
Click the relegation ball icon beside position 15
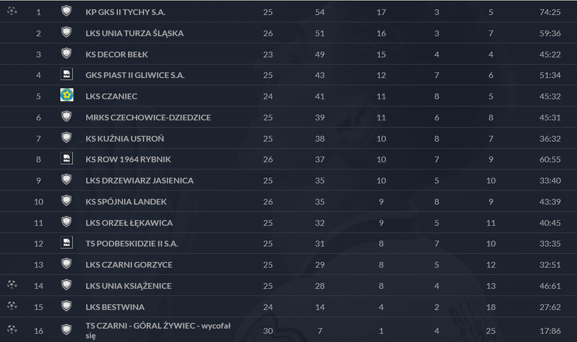tap(12, 305)
